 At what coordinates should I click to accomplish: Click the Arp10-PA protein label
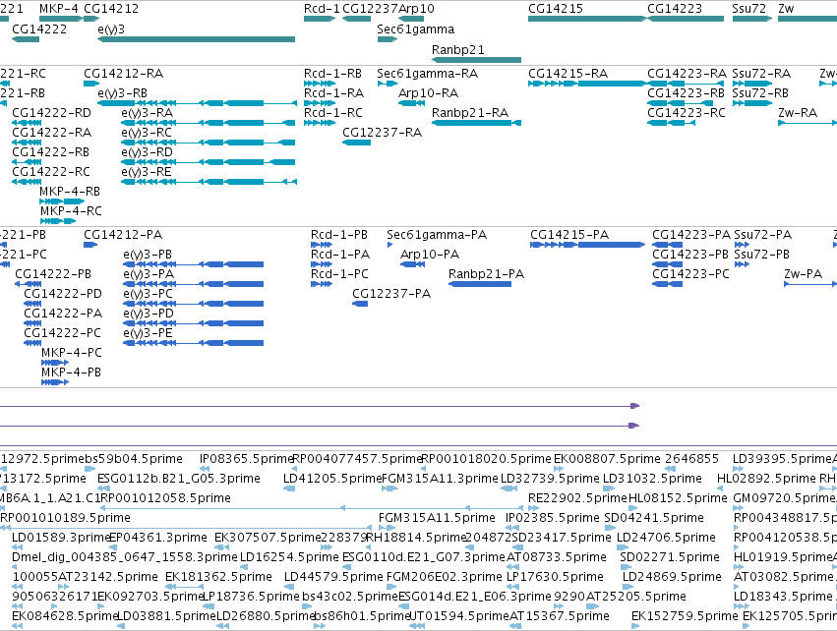(x=430, y=255)
